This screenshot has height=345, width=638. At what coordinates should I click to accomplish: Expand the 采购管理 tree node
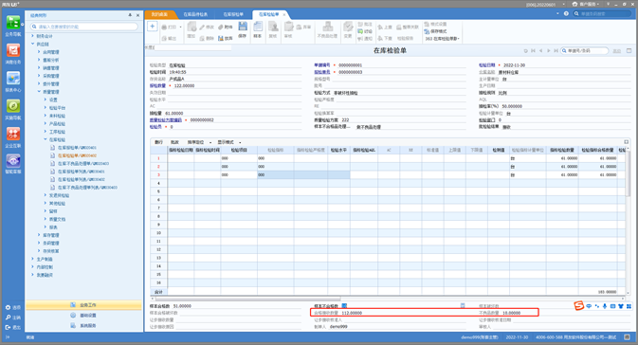(x=39, y=76)
